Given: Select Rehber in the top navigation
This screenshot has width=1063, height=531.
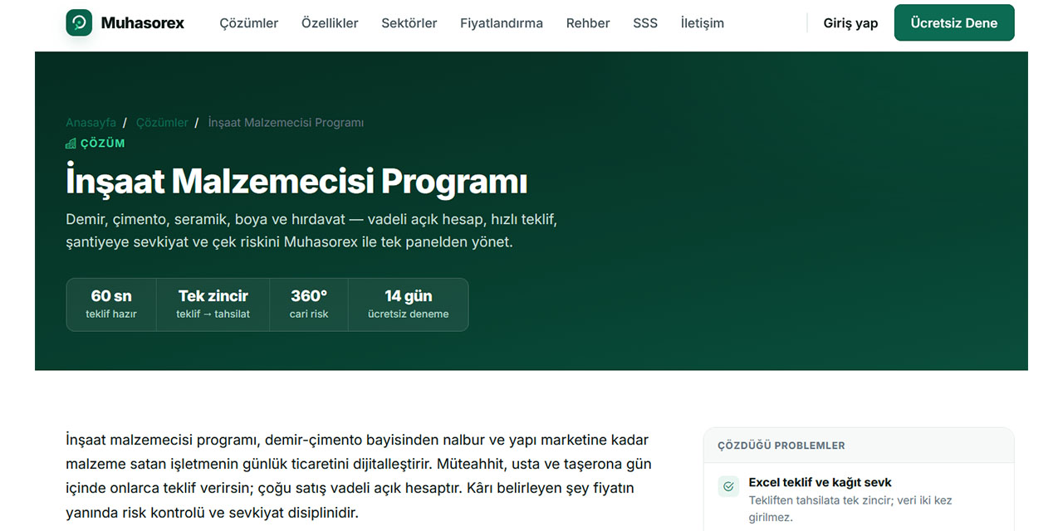Looking at the screenshot, I should tap(588, 23).
